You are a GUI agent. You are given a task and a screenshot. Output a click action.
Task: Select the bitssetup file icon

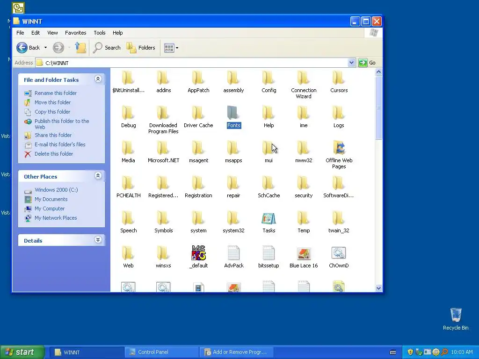pos(269,253)
